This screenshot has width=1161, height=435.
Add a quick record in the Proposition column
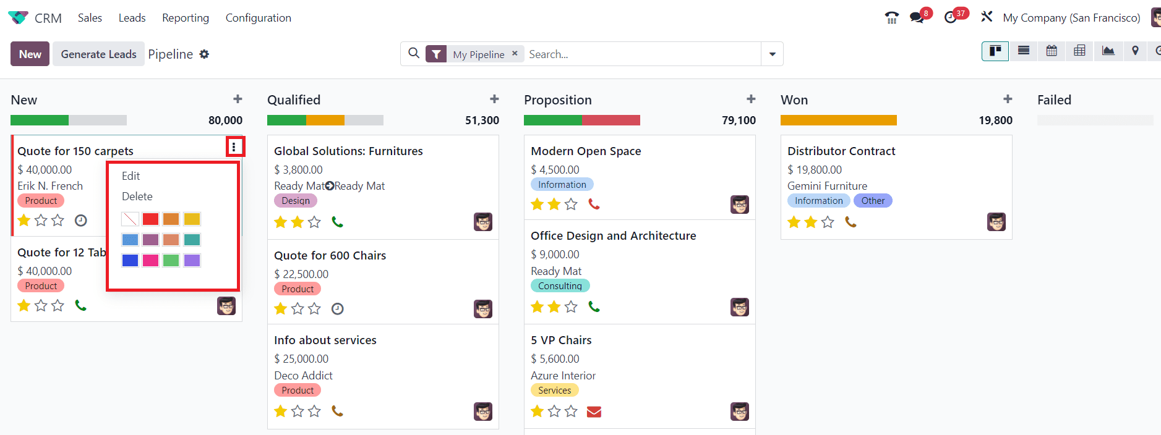[x=751, y=99]
